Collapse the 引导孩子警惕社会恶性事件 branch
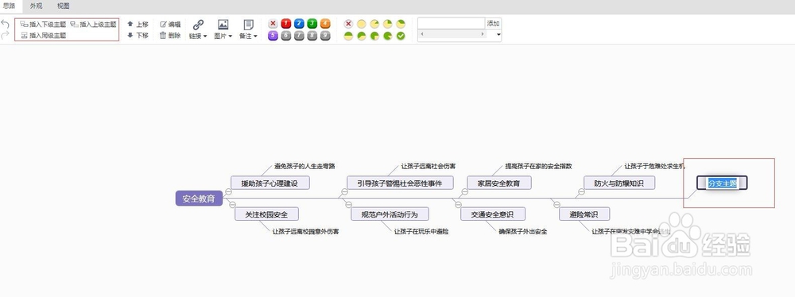This screenshot has height=297, width=795. 345,191
